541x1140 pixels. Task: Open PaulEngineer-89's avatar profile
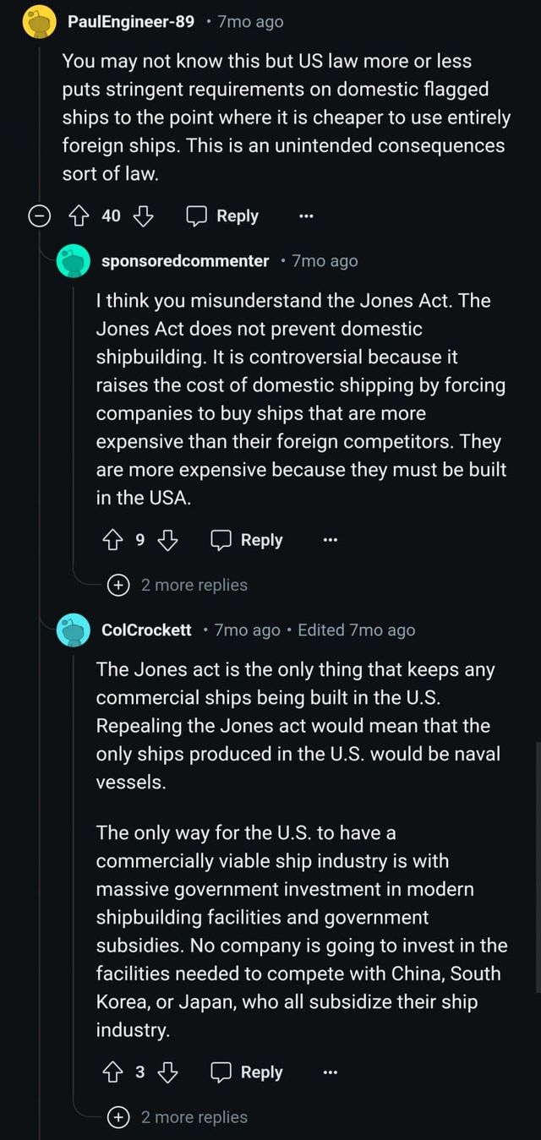tap(37, 23)
